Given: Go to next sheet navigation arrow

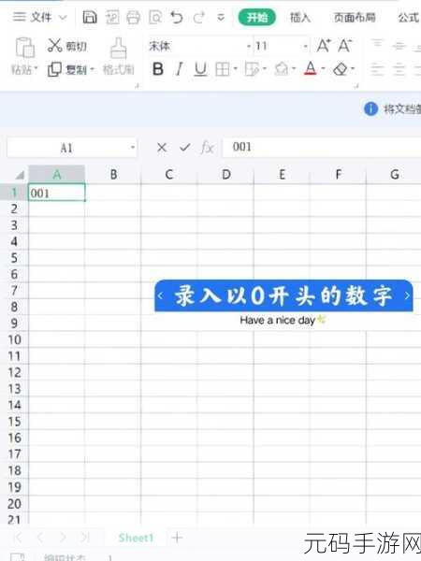Looking at the screenshot, I should (63, 538).
